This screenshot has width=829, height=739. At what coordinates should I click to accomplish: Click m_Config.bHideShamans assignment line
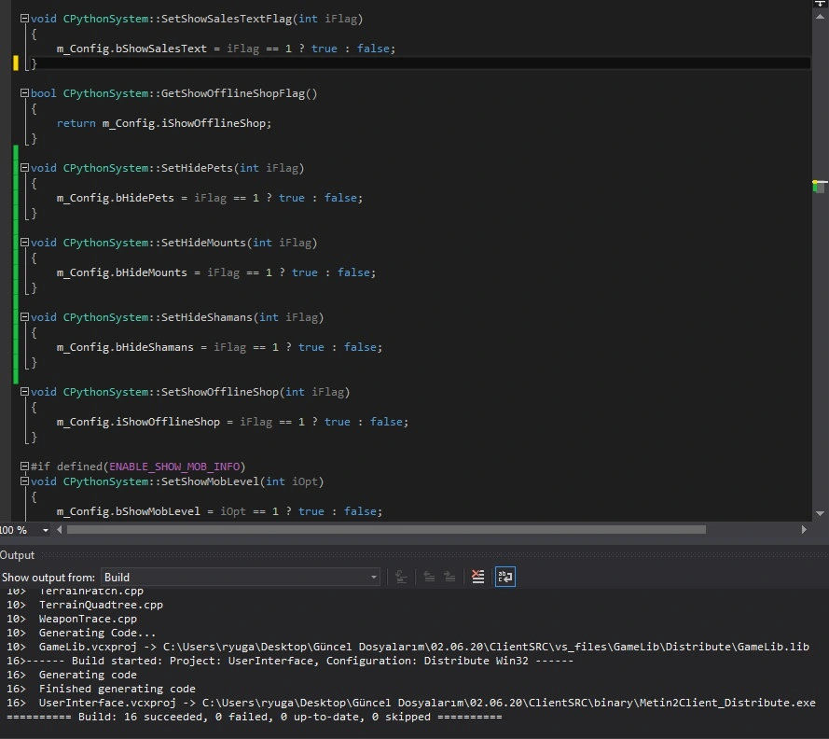click(219, 347)
